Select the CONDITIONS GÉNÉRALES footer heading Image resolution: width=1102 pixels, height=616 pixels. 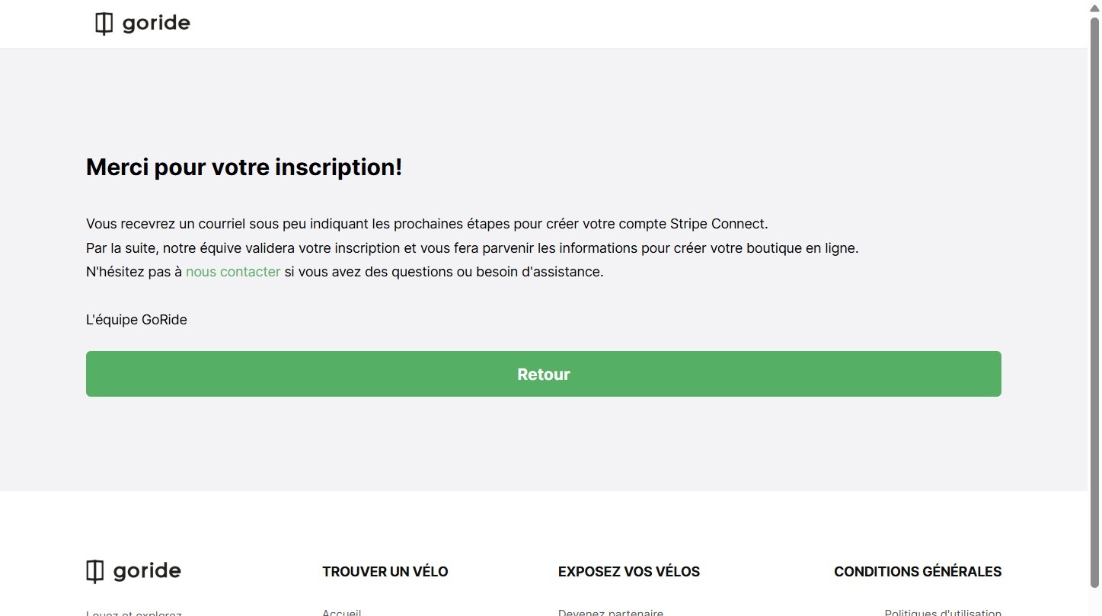click(x=917, y=572)
